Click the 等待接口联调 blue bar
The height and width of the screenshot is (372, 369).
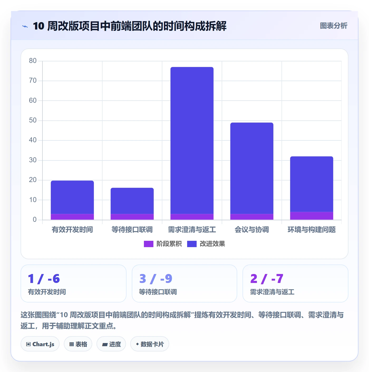(x=132, y=201)
